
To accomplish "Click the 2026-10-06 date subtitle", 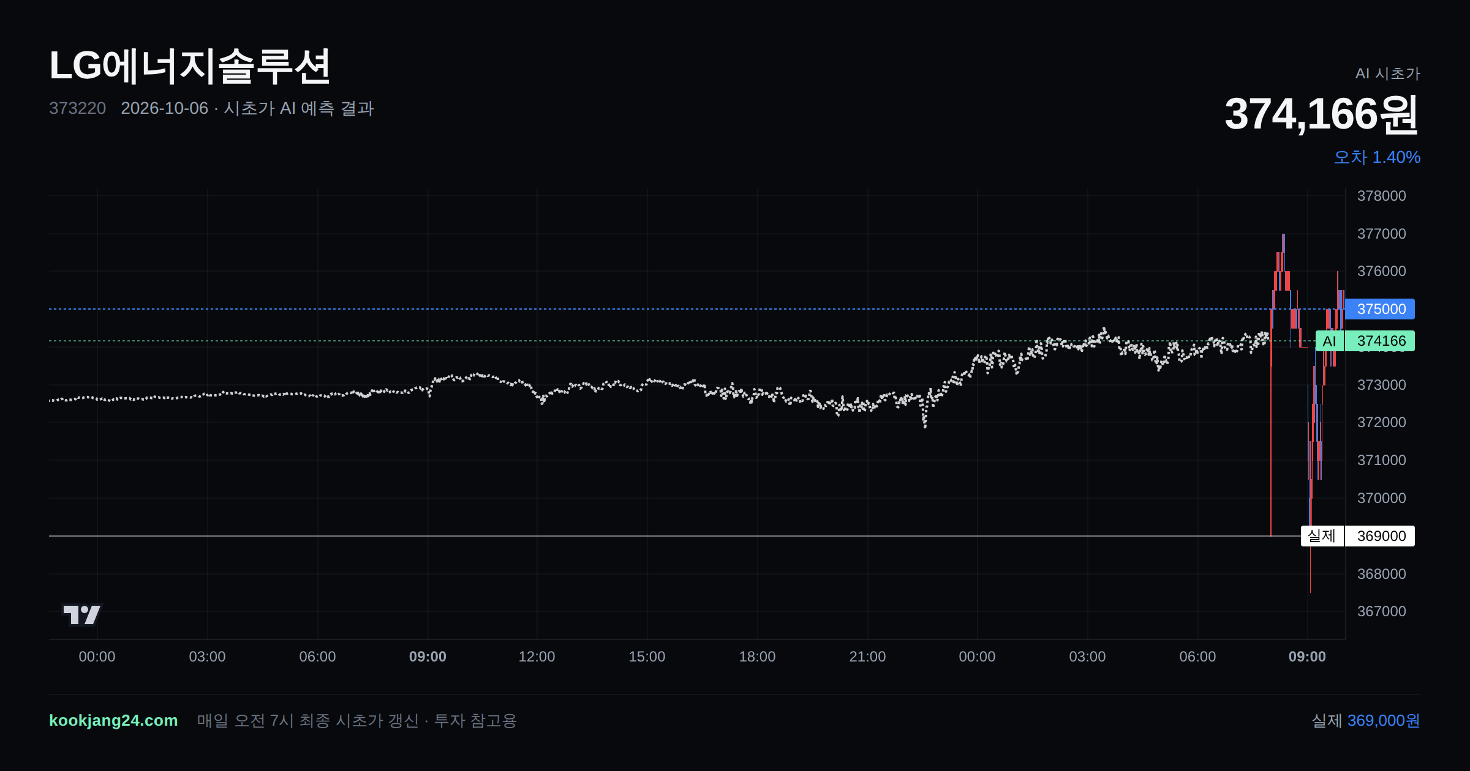I will [164, 108].
